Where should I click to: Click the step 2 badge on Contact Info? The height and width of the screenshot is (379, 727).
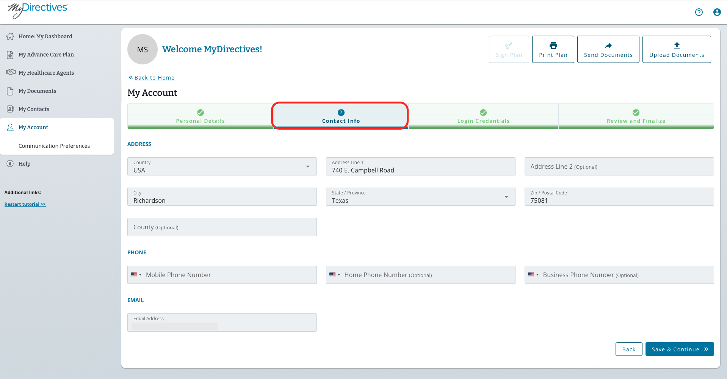[x=341, y=113]
